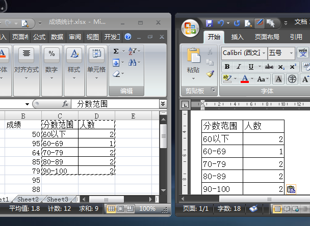Open highlight color dropdown arrow
The image size is (310, 226).
(x=235, y=79)
